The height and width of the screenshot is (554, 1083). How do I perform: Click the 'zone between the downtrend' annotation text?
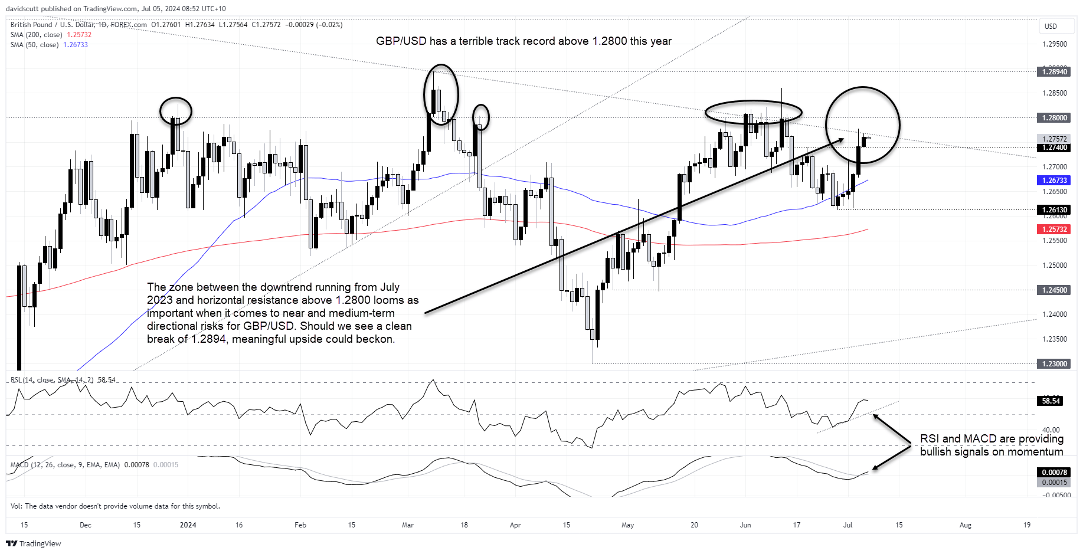(283, 313)
